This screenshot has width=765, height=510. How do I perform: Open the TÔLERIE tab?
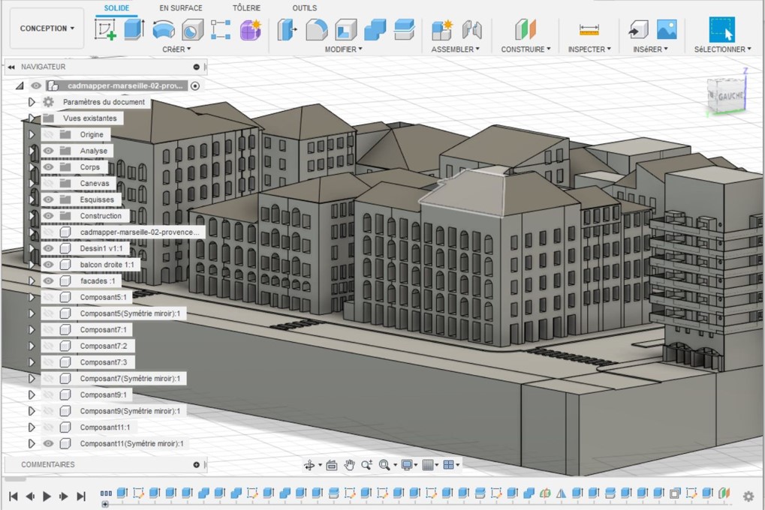click(x=247, y=7)
